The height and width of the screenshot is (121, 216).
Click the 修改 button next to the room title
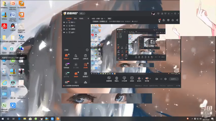(x=109, y=18)
